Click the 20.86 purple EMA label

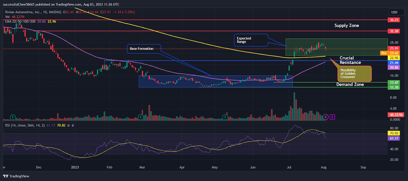pyautogui.click(x=394, y=68)
